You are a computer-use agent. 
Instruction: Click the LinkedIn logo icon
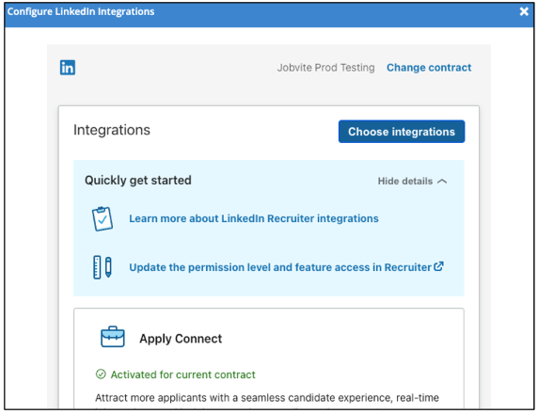click(x=68, y=68)
